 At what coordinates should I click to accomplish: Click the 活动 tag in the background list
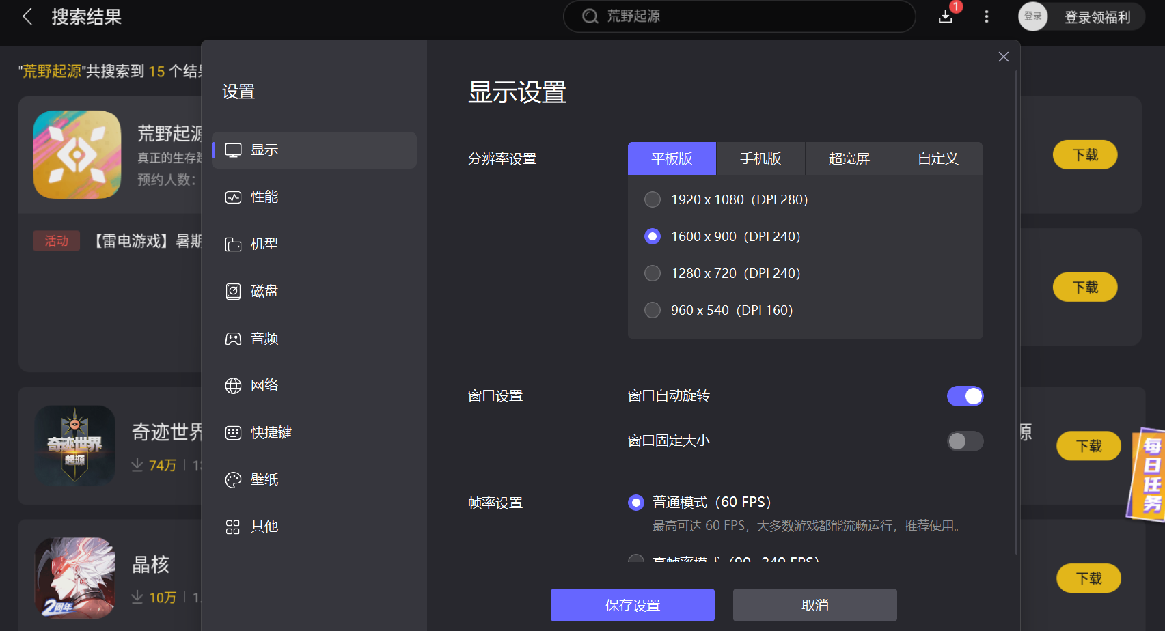pos(57,241)
